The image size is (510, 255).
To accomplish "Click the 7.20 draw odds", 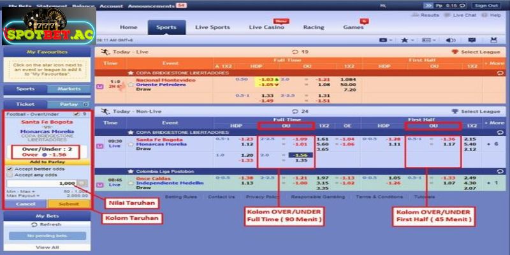I will tap(349, 90).
